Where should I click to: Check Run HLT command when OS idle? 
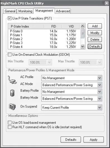(x=9, y=127)
